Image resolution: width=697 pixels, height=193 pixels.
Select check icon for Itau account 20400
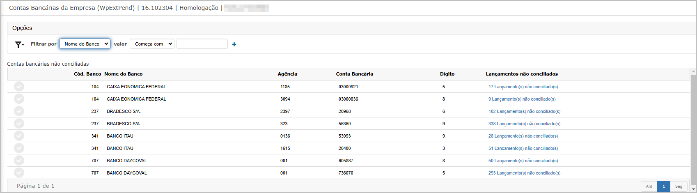click(x=19, y=148)
